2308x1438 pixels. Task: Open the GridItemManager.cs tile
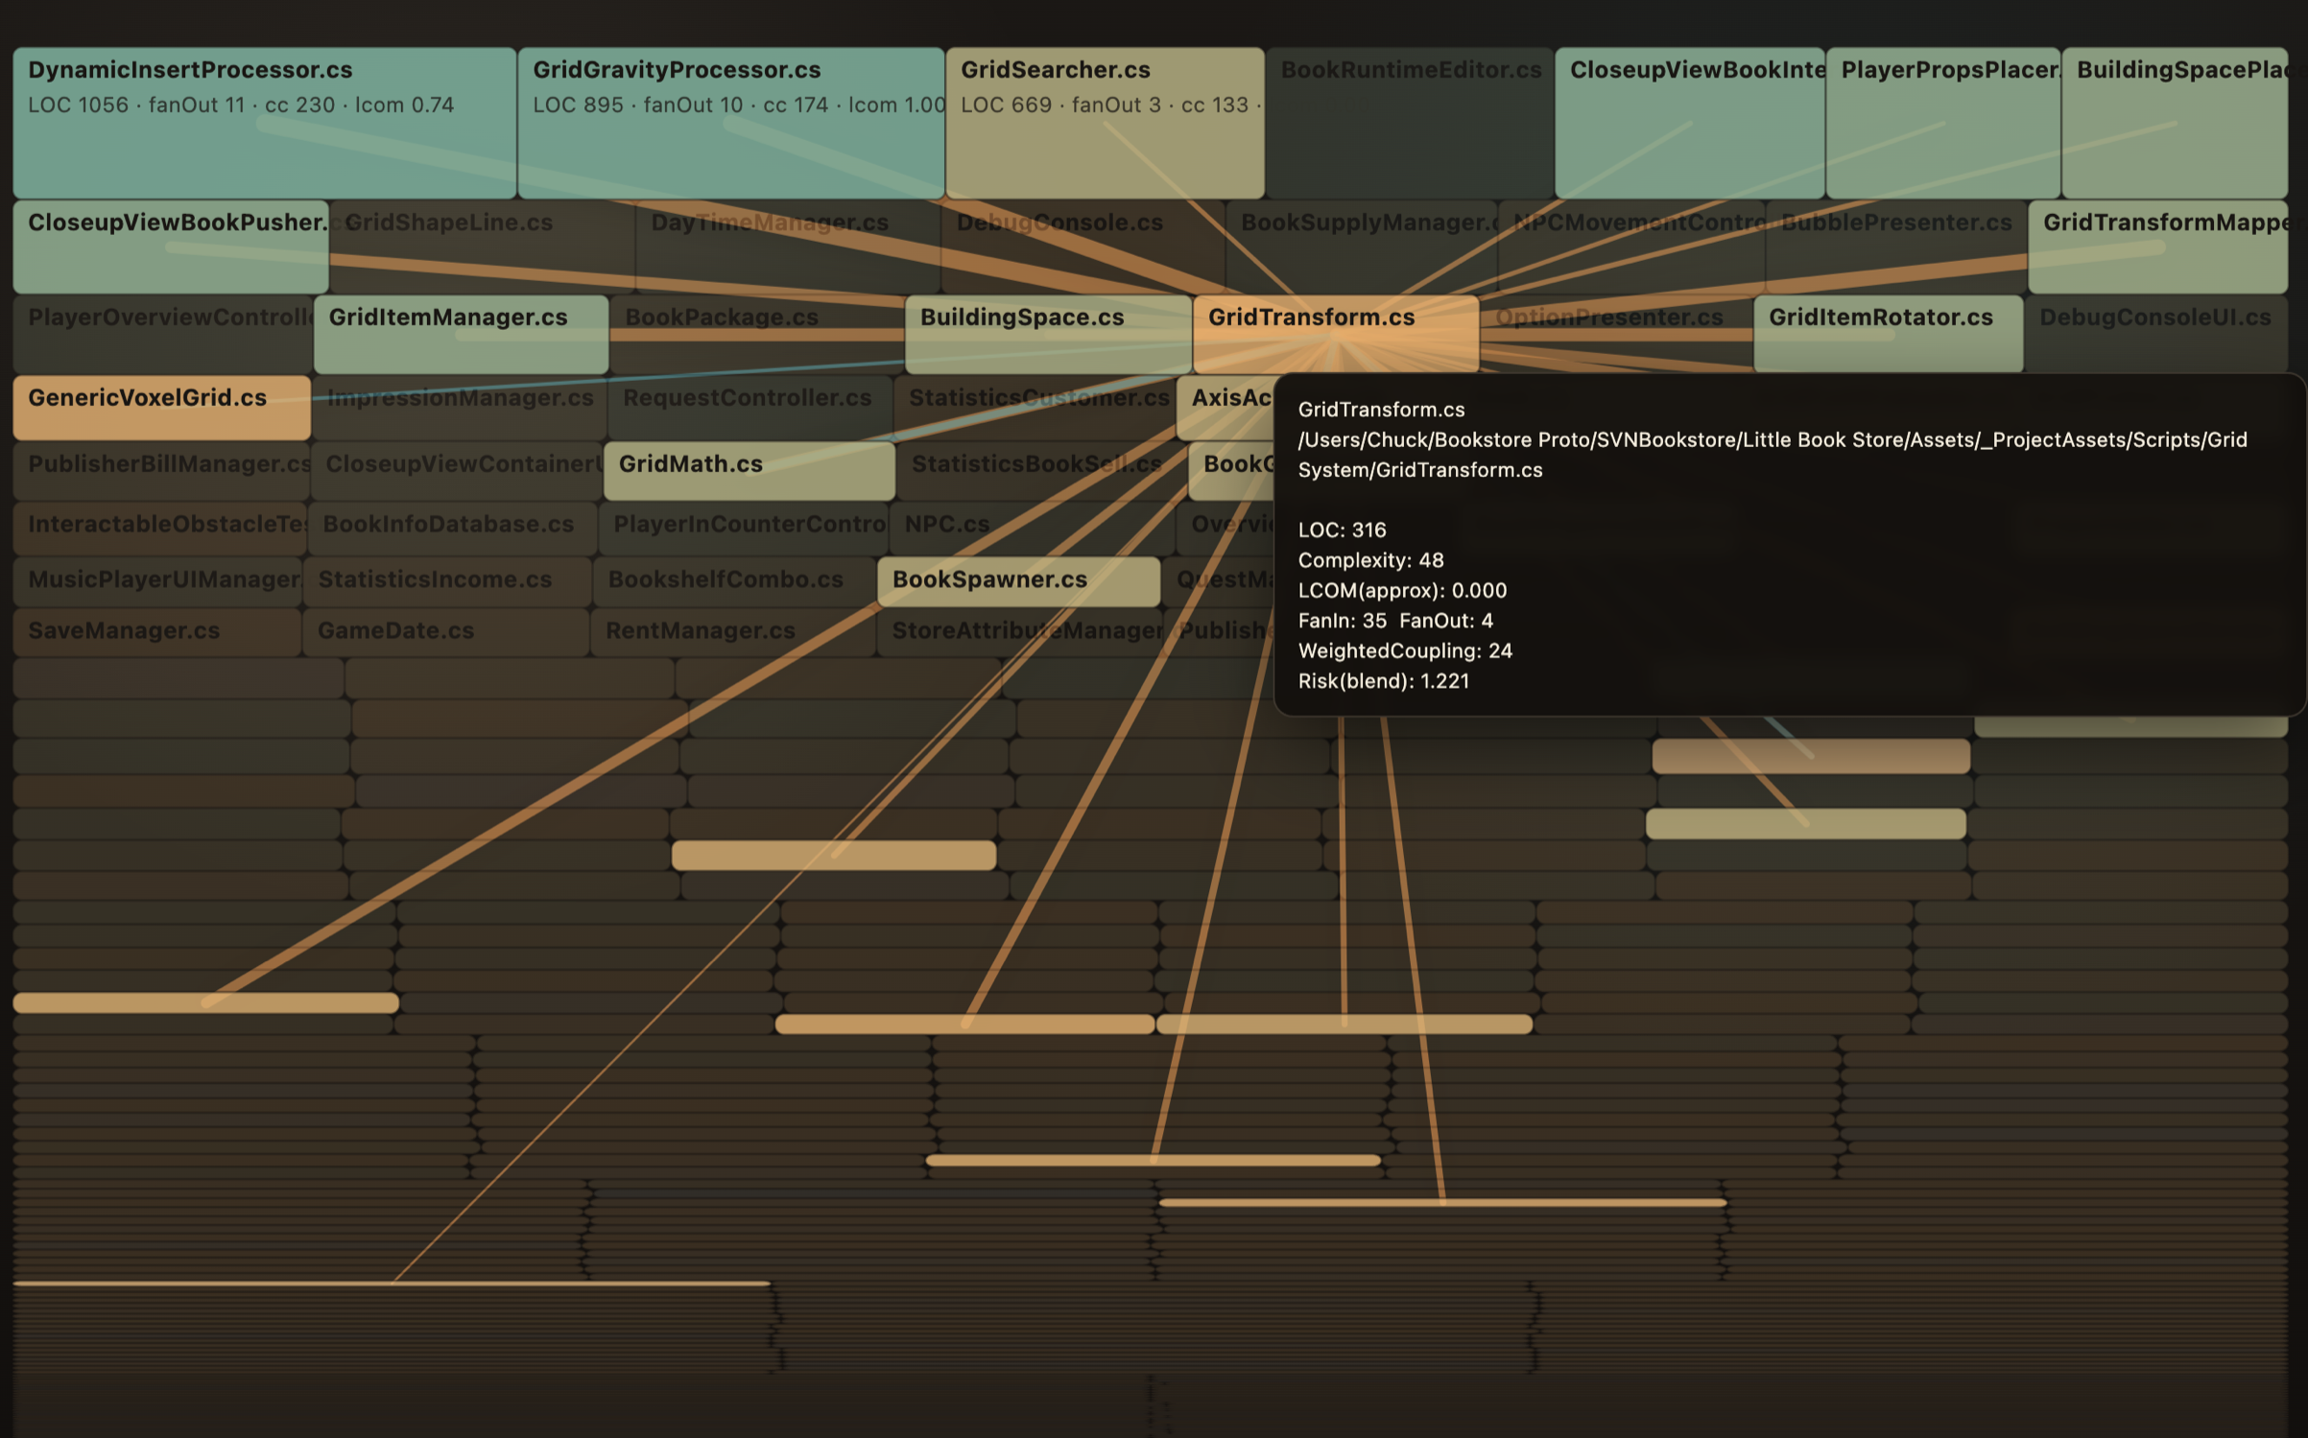[x=461, y=333]
